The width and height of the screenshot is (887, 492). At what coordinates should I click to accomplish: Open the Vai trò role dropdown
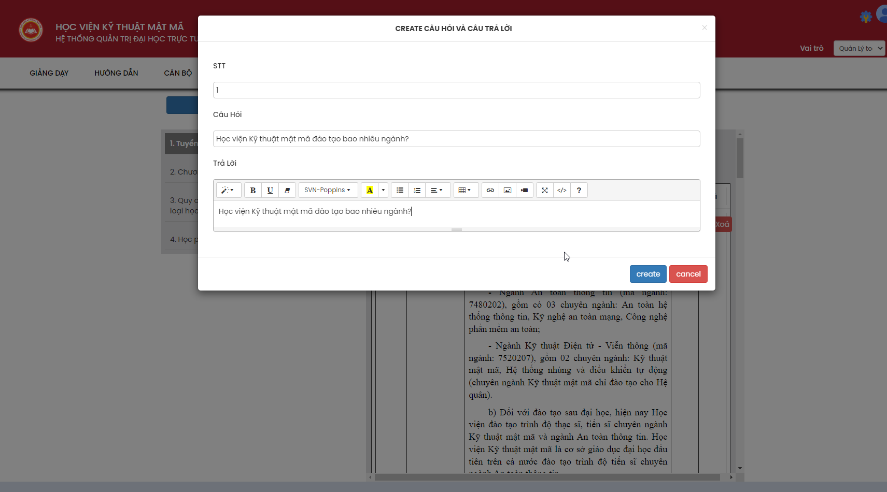click(x=859, y=48)
